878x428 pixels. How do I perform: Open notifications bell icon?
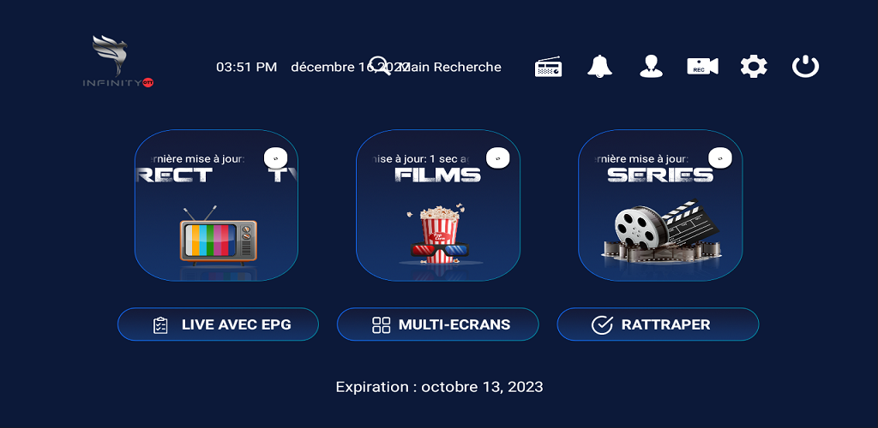click(x=599, y=67)
